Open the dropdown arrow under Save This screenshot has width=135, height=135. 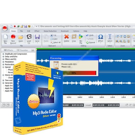pyautogui.click(x=37, y=43)
